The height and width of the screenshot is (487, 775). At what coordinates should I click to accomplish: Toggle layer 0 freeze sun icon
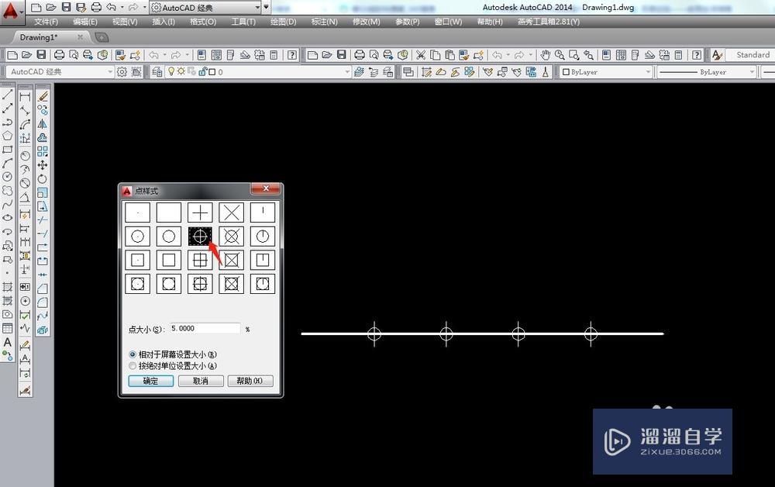[x=181, y=71]
